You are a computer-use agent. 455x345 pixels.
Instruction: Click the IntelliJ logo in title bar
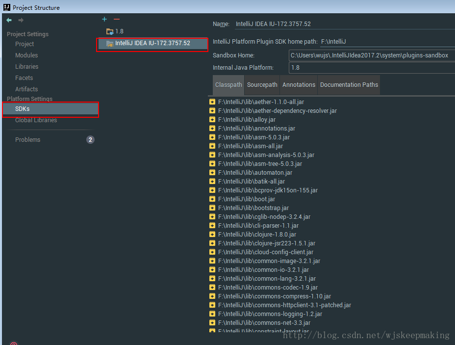click(x=7, y=7)
